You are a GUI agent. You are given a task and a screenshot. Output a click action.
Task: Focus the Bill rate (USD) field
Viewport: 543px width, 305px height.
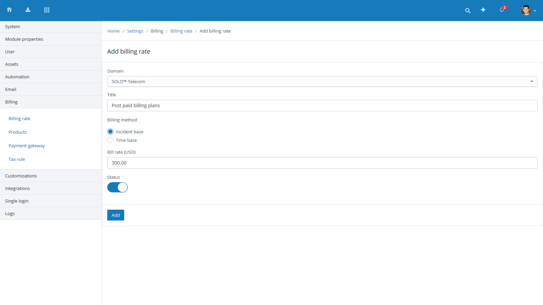(x=322, y=163)
